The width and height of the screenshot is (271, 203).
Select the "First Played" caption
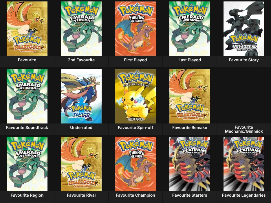click(135, 60)
